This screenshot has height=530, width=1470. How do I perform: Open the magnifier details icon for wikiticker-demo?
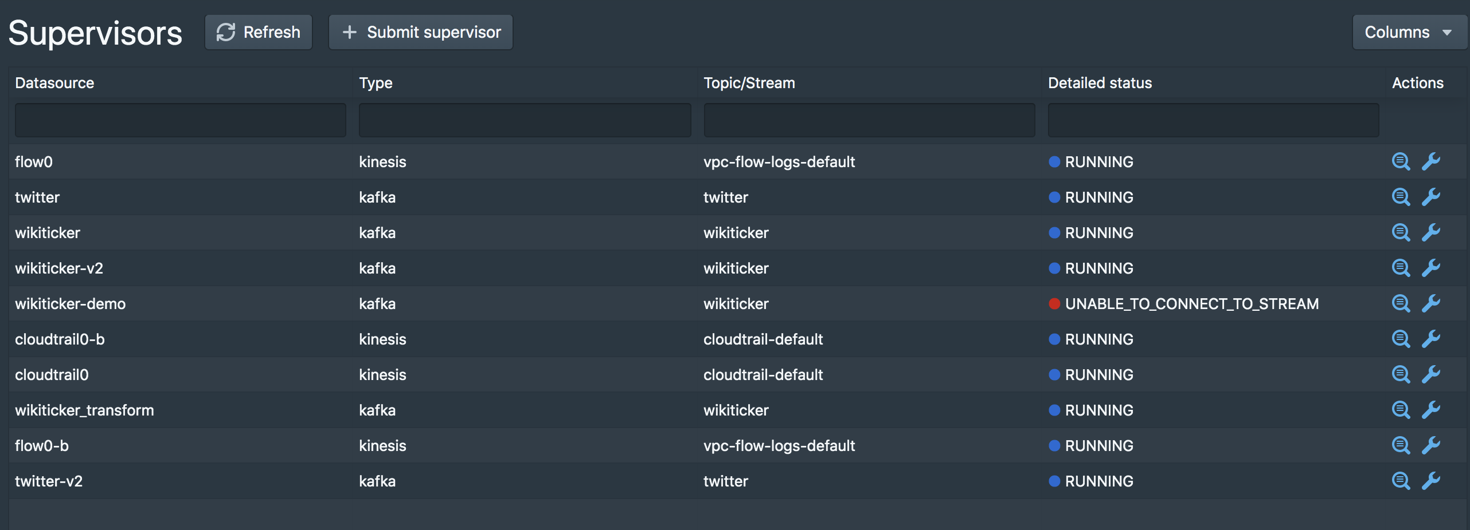(x=1401, y=304)
